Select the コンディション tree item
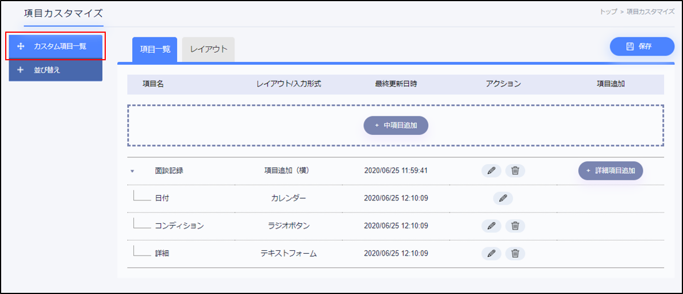The image size is (683, 294). (x=179, y=226)
